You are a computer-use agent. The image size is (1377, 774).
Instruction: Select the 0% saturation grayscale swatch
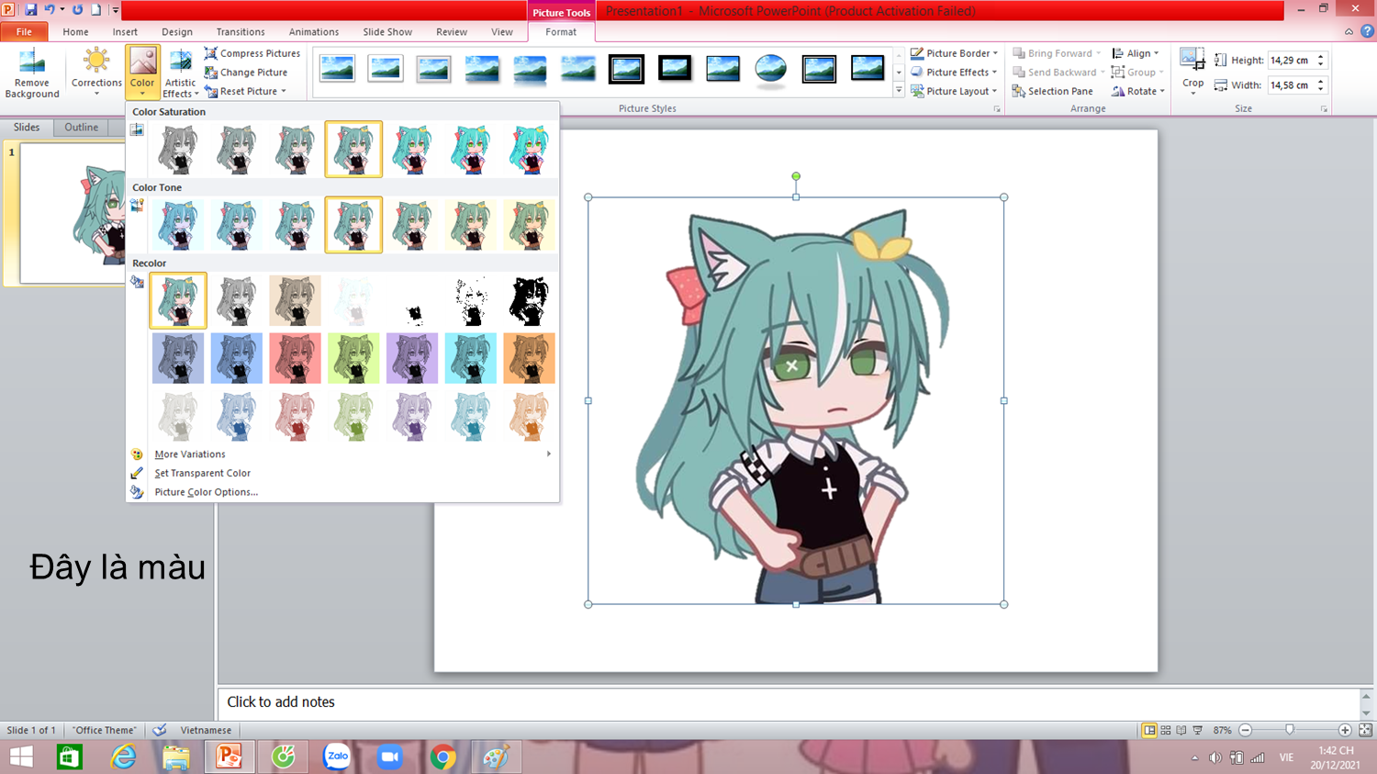pyautogui.click(x=177, y=149)
